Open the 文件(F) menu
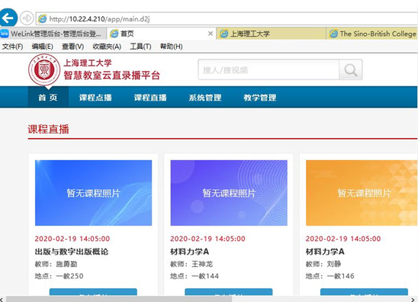Screen dimensions: 418x302 (x=12, y=47)
